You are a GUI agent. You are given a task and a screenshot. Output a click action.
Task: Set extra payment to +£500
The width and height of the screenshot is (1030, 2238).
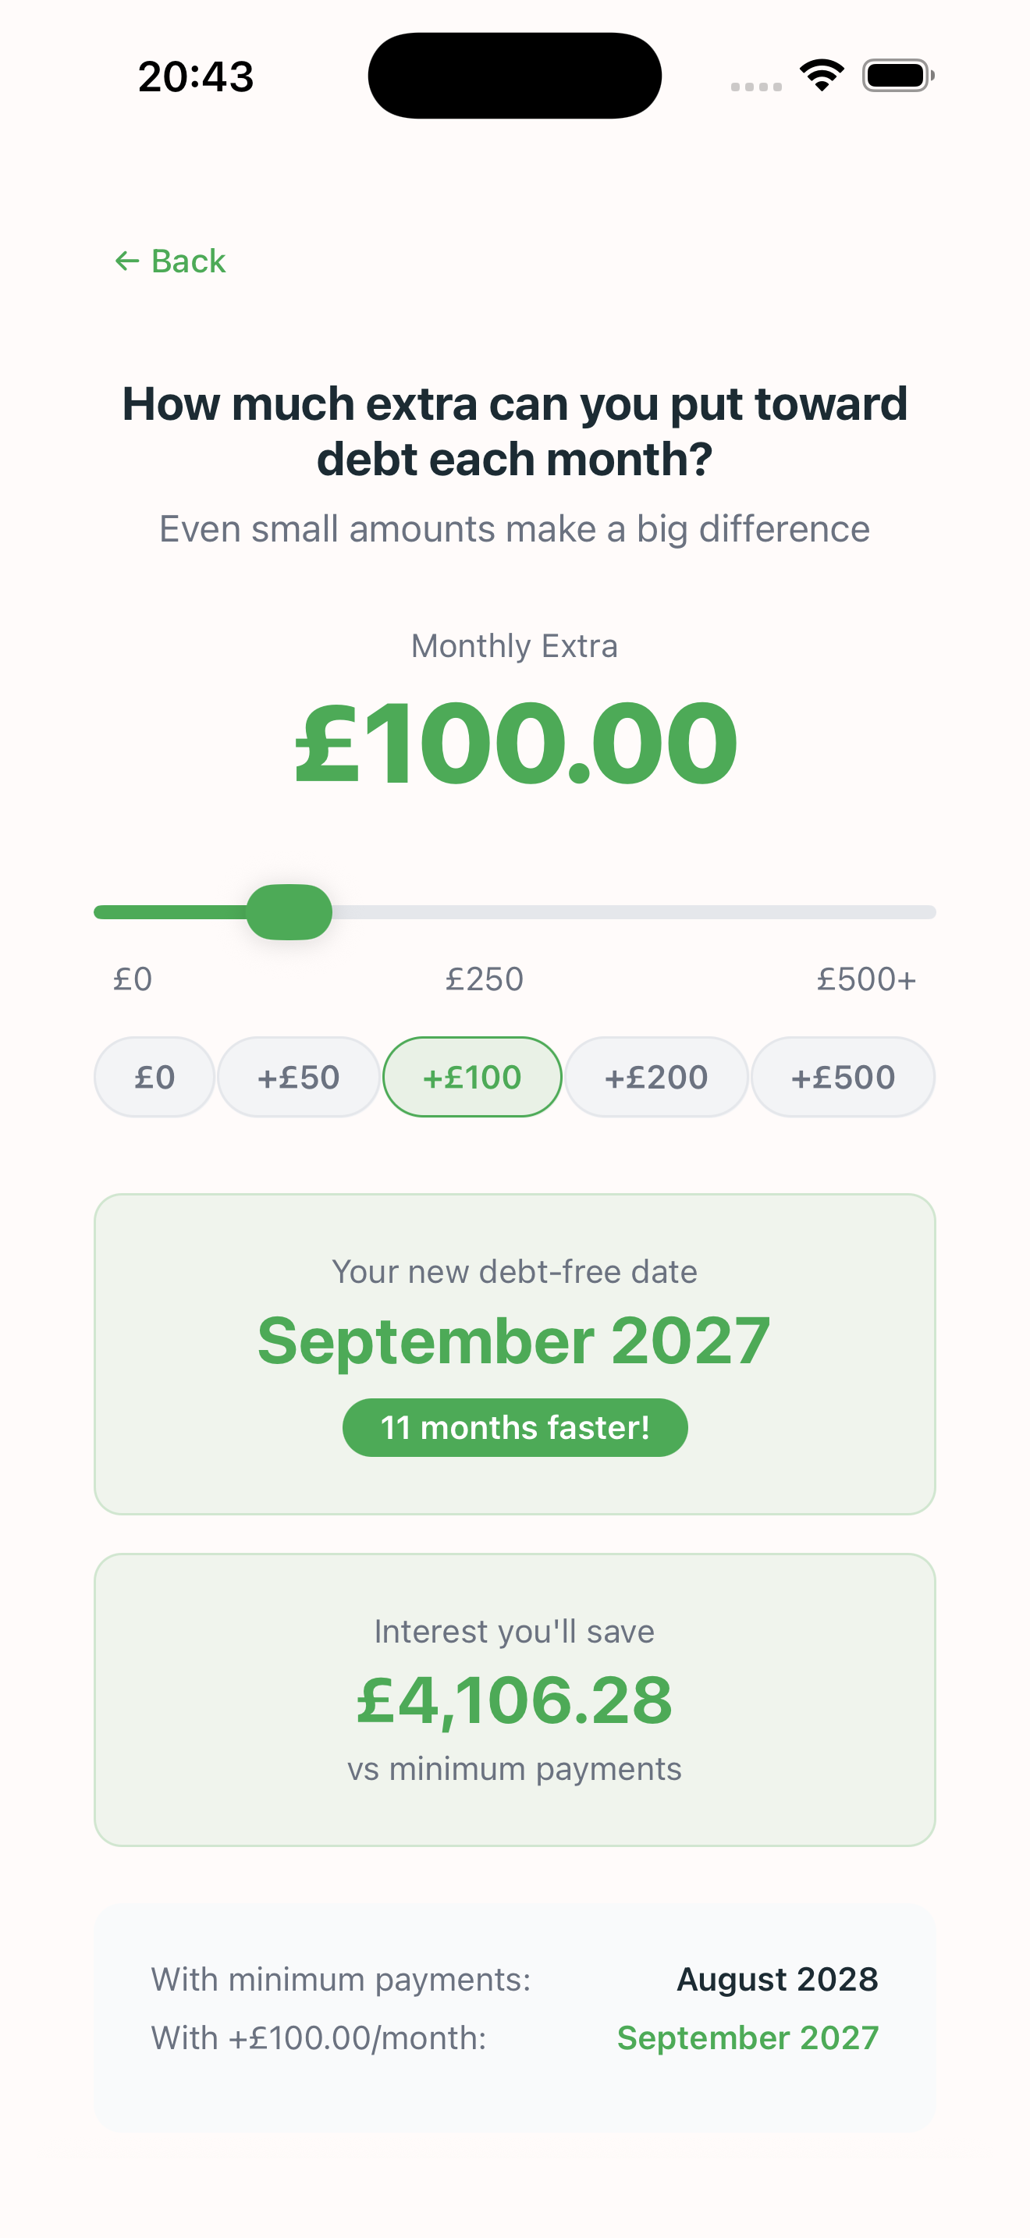[x=843, y=1078]
